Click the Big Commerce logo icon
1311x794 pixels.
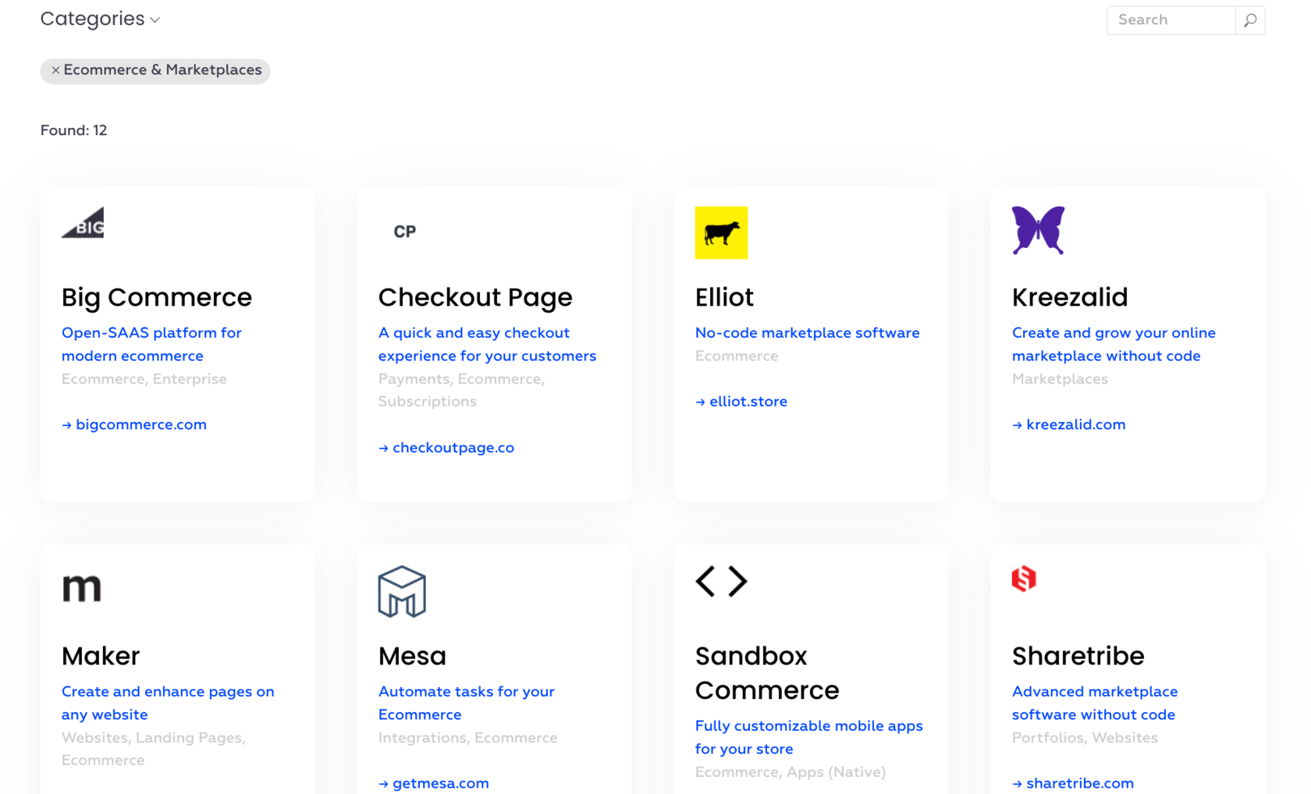[x=83, y=223]
